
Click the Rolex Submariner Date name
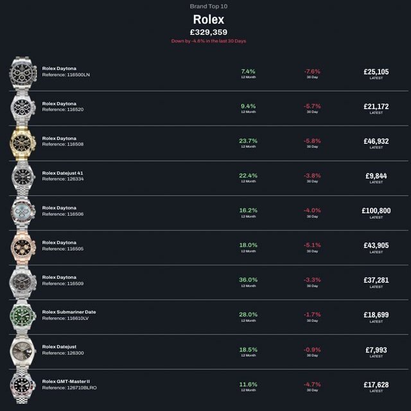(x=69, y=312)
